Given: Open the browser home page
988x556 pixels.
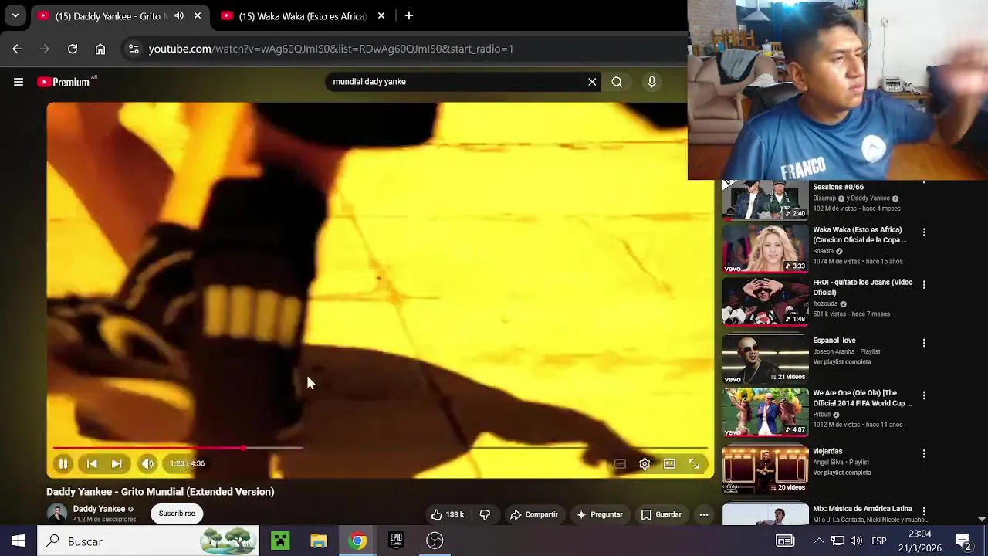Looking at the screenshot, I should coord(100,49).
